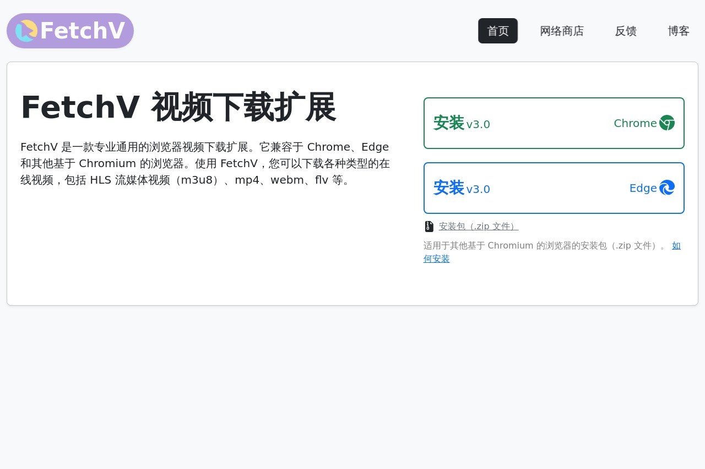Click the zip file icon
This screenshot has width=705, height=469.
coord(429,227)
